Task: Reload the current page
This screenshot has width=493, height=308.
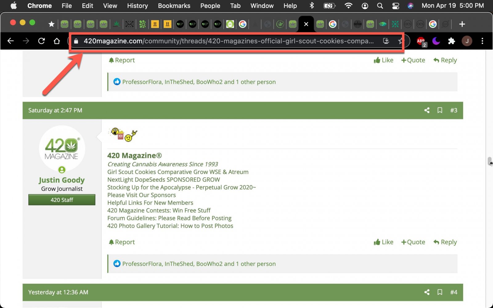Action: pos(41,41)
